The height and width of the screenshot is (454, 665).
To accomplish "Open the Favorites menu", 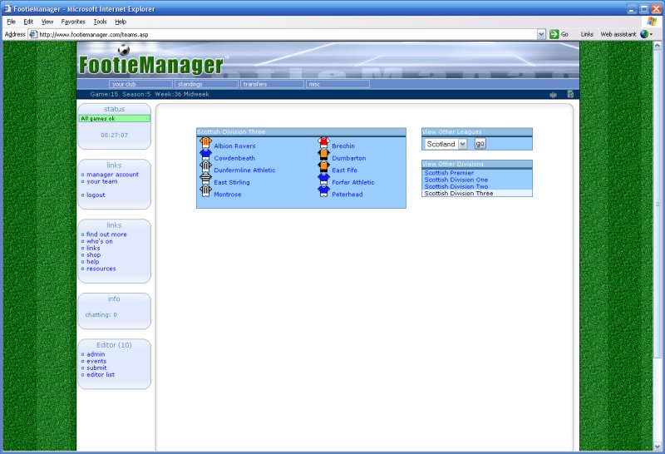I will tap(73, 22).
